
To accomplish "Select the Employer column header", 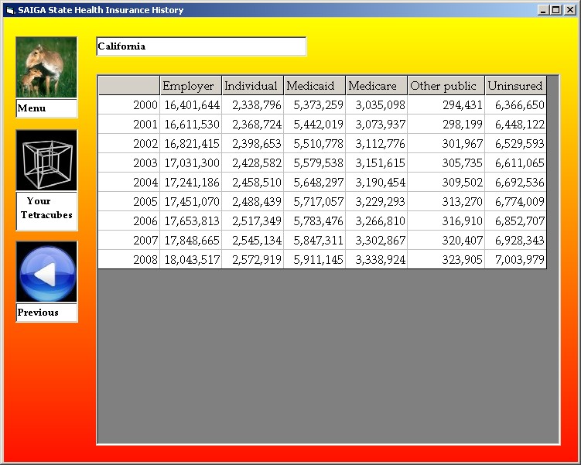I will click(x=190, y=86).
